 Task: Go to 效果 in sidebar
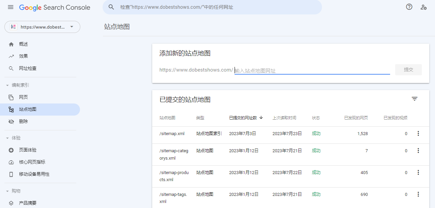click(x=40, y=56)
